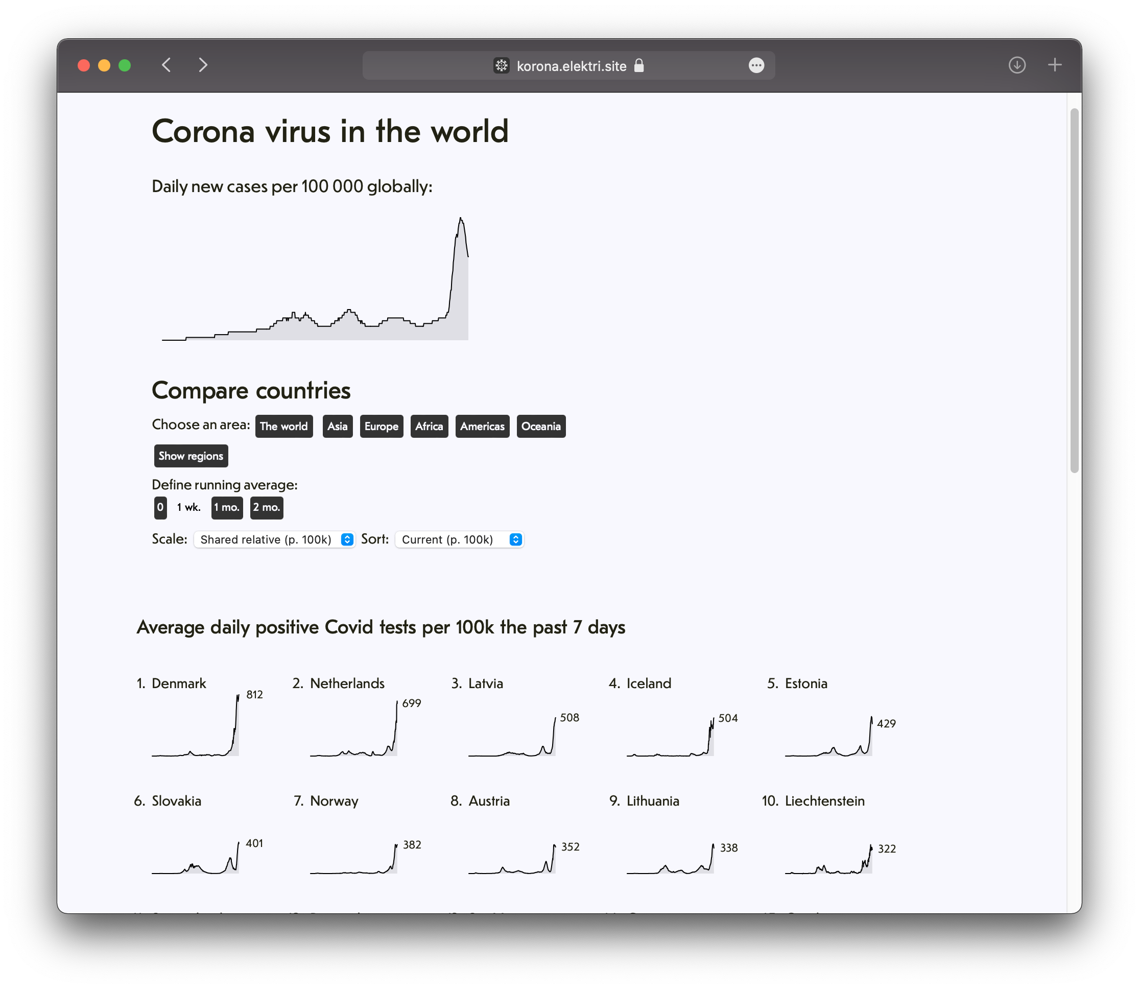Set running average to 0
This screenshot has width=1139, height=989.
coord(160,507)
